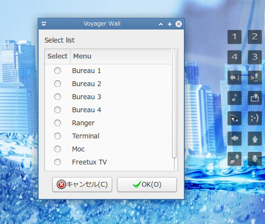Image resolution: width=265 pixels, height=224 pixels.
Task: Click the smiley wink icon
Action: pos(255,118)
